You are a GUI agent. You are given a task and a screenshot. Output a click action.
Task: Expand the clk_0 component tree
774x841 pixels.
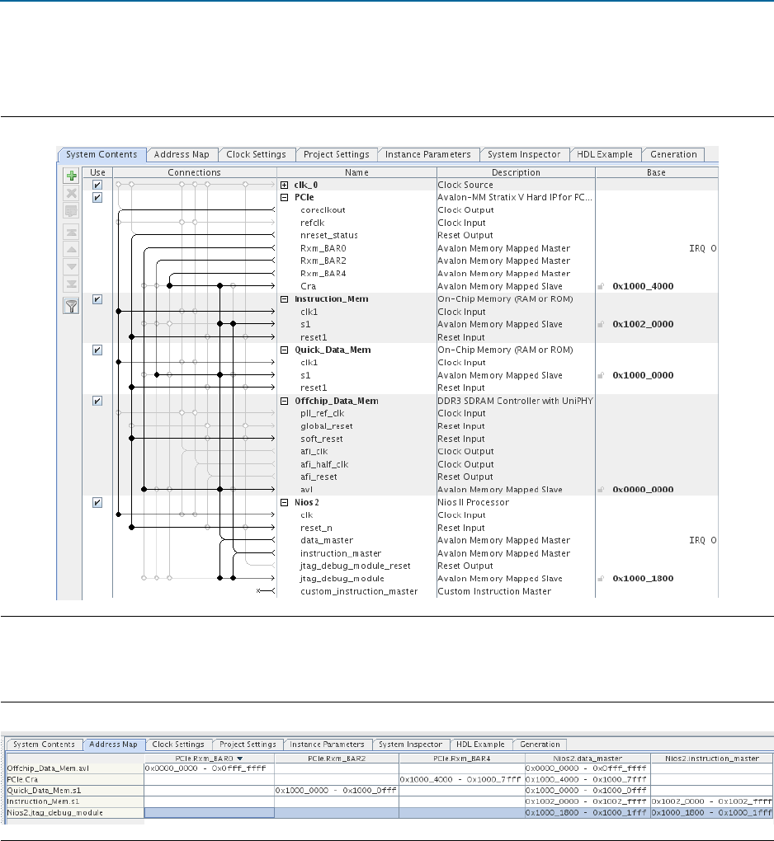point(285,185)
